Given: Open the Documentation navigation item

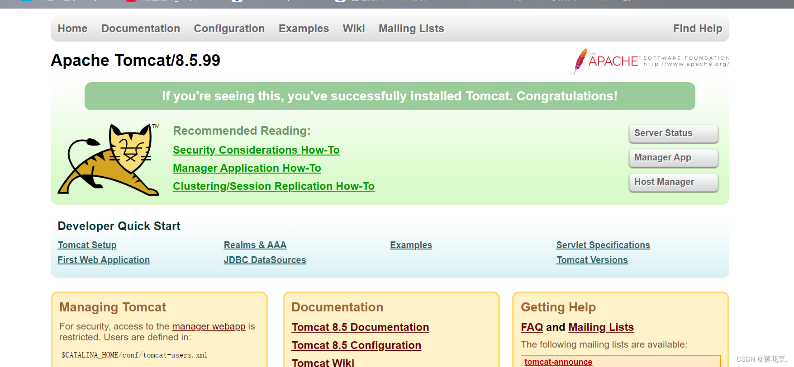Looking at the screenshot, I should click(x=141, y=28).
